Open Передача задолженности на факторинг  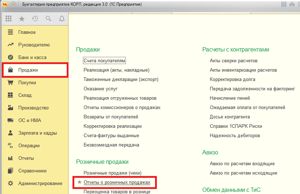(x=252, y=89)
